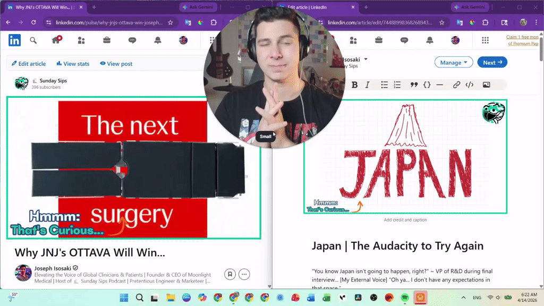
Task: Bookmark page star in right window
Action: 441,22
